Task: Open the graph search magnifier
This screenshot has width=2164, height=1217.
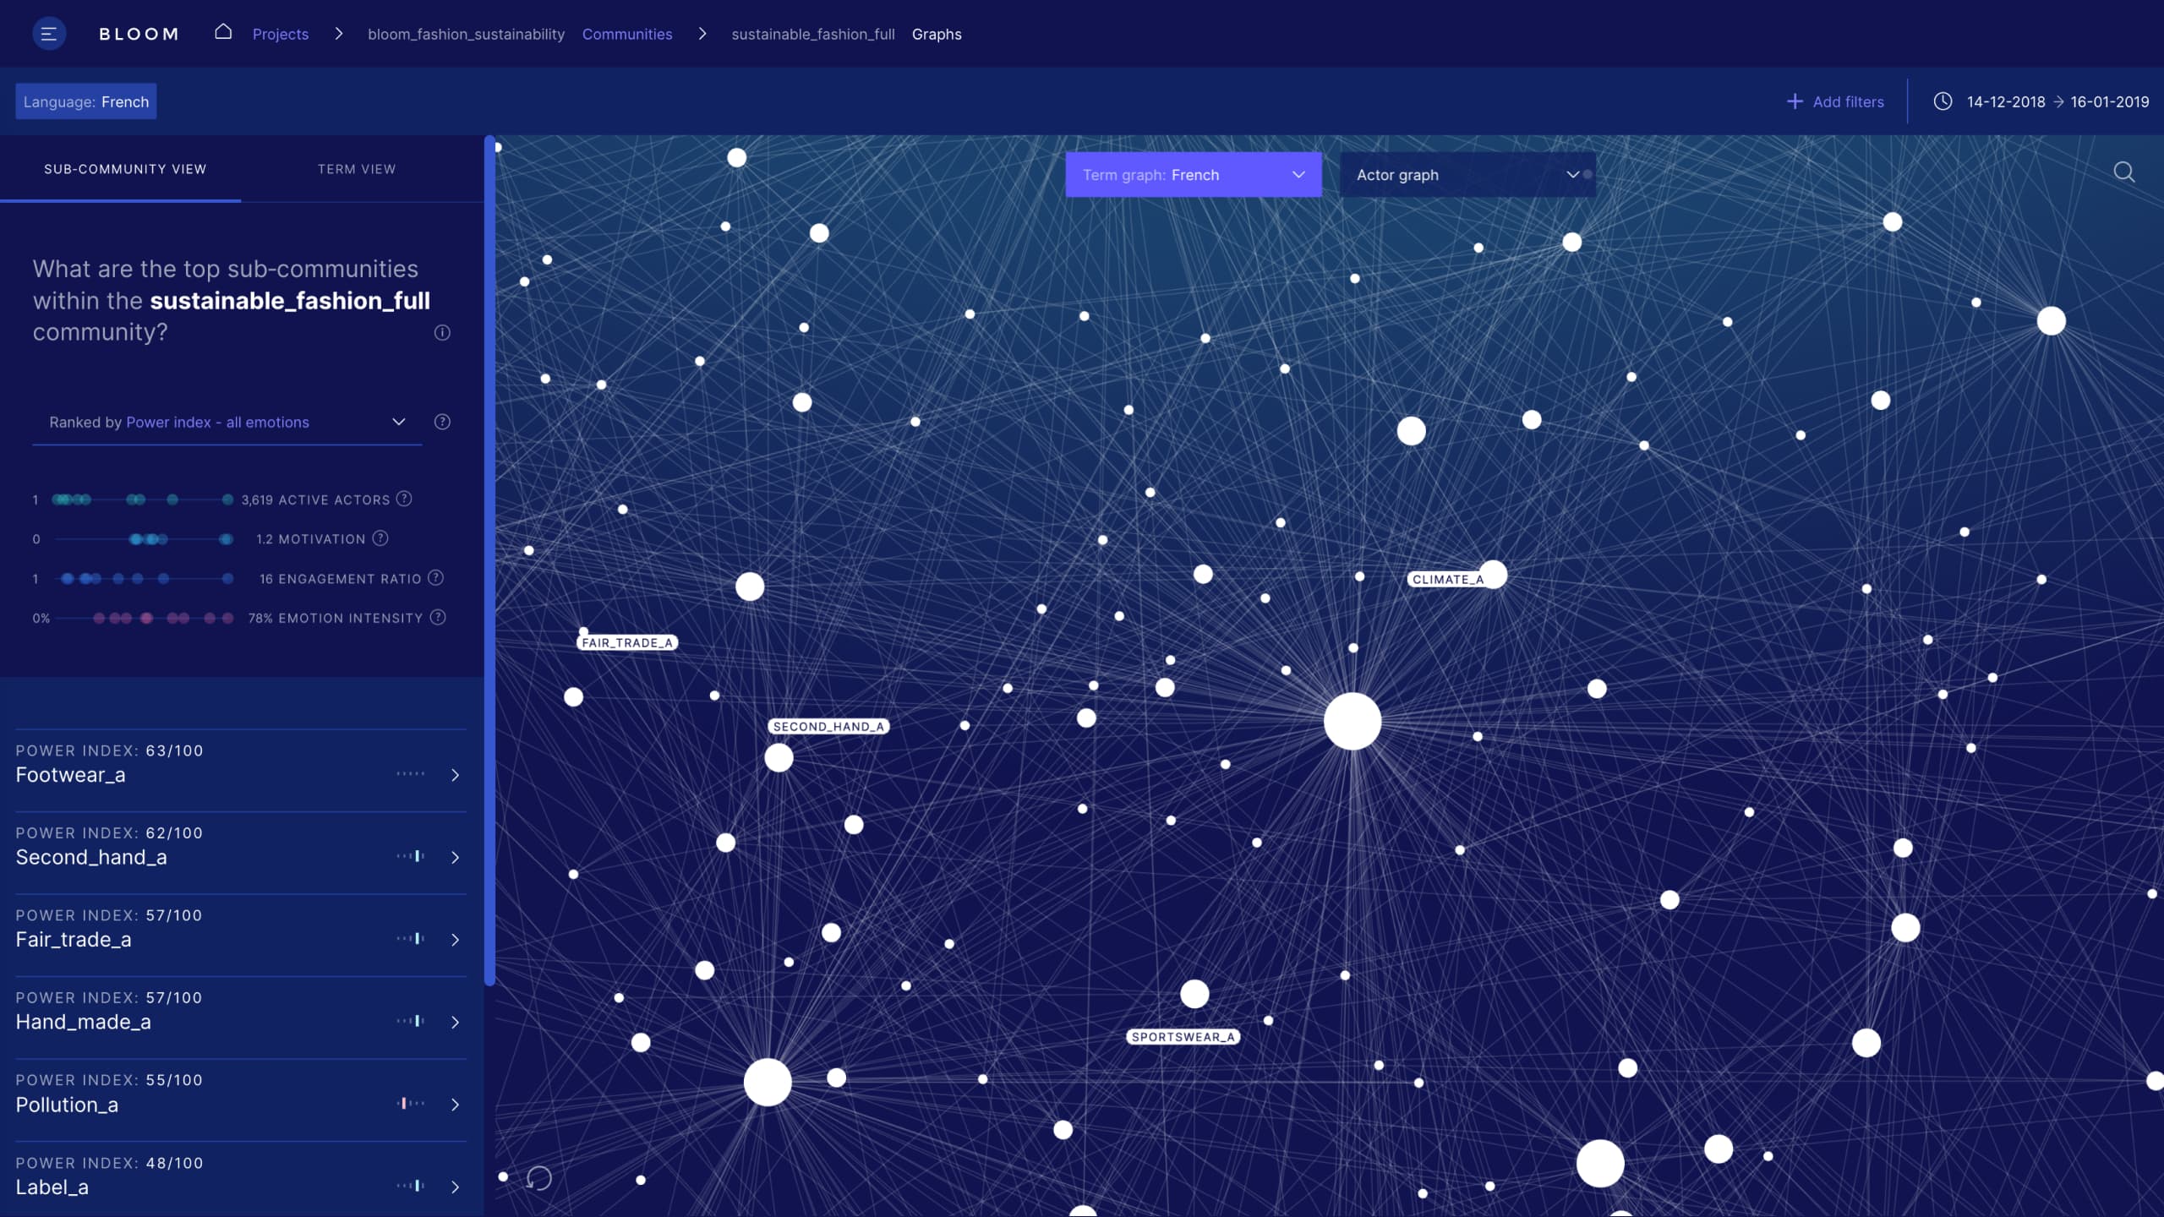Action: [x=2124, y=172]
